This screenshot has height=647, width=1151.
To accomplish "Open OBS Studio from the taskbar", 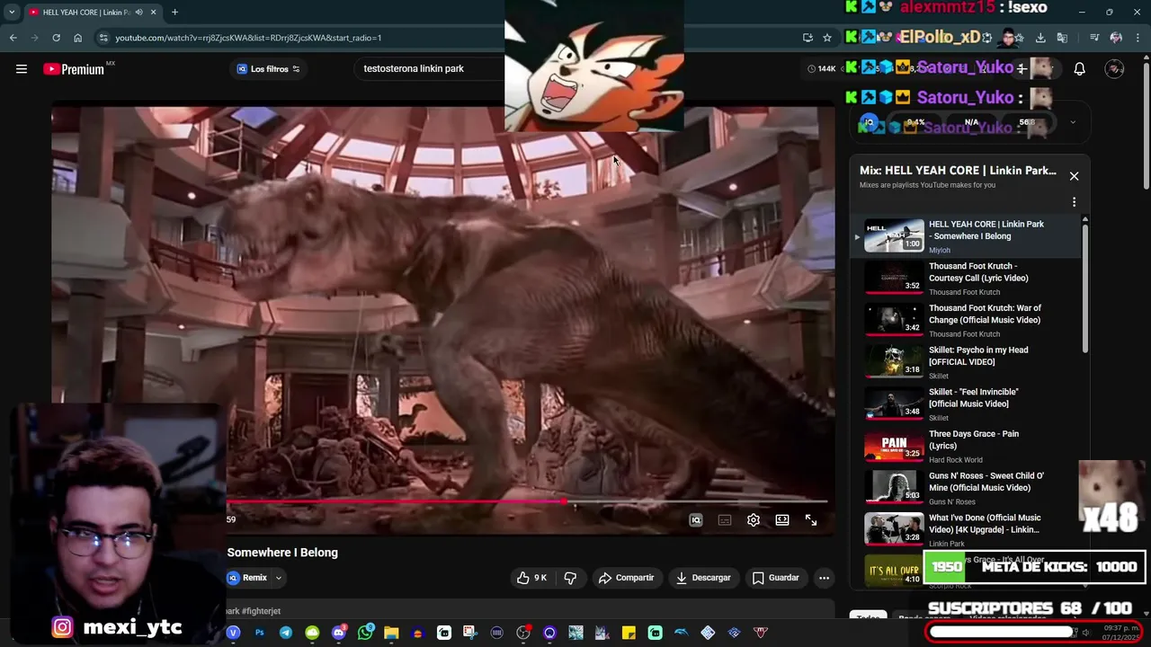I will (x=523, y=633).
